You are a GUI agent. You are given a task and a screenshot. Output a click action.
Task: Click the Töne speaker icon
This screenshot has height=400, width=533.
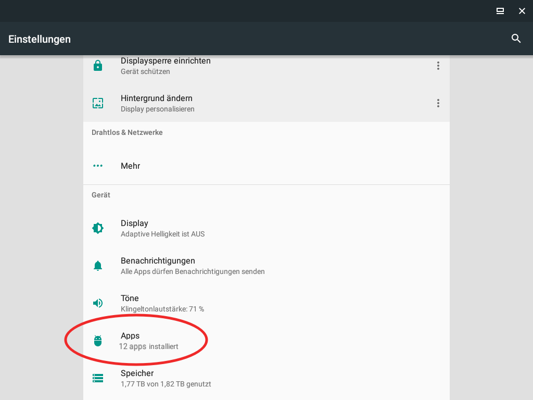tap(98, 303)
